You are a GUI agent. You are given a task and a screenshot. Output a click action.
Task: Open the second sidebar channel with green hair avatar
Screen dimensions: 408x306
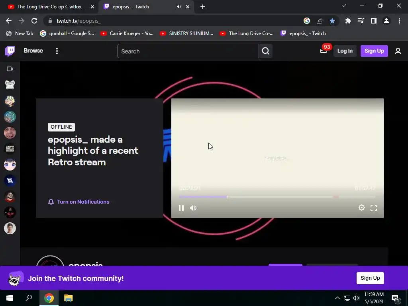[10, 101]
